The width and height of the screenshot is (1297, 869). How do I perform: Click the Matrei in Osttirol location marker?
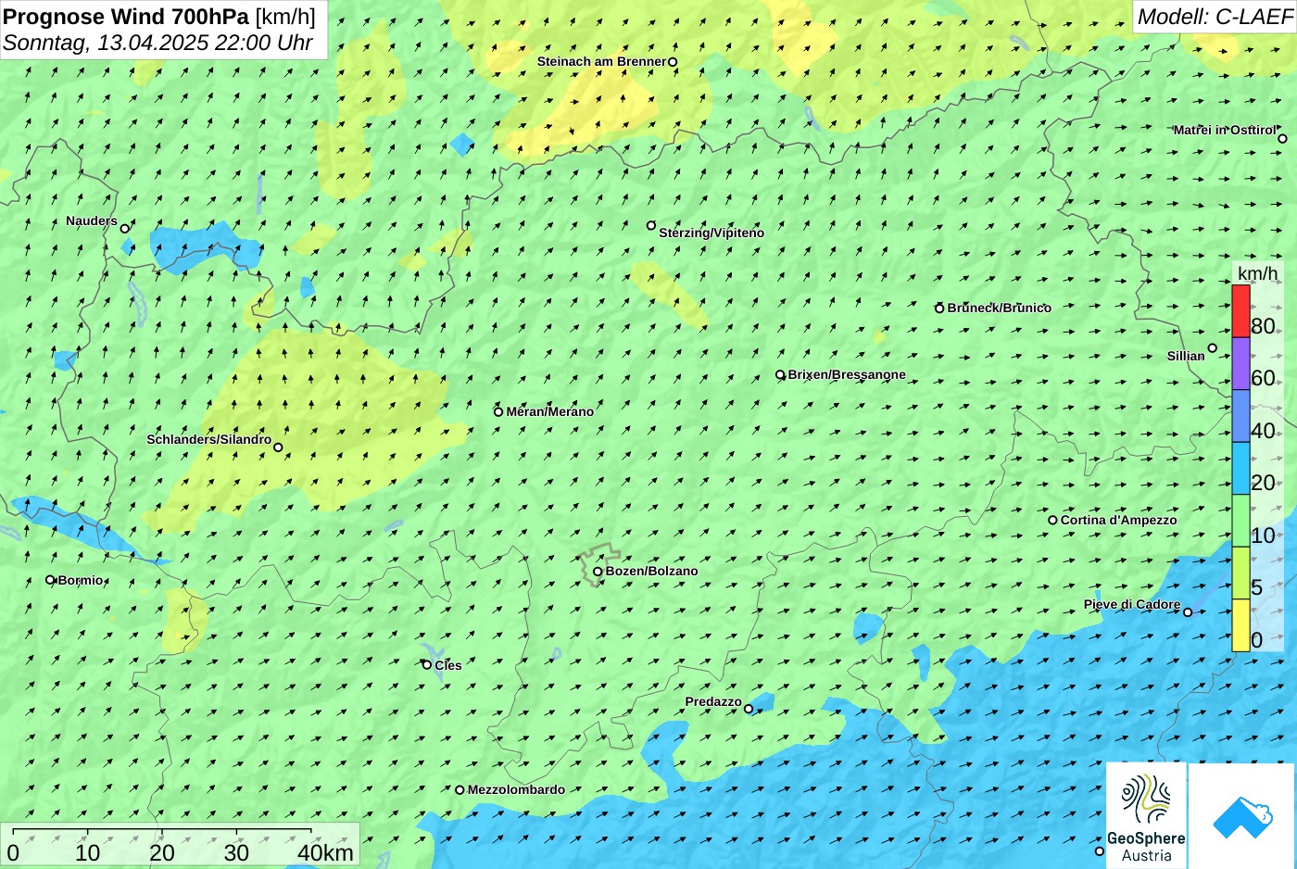click(x=1282, y=139)
